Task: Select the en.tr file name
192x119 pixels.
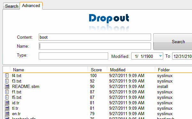Action: [16, 114]
